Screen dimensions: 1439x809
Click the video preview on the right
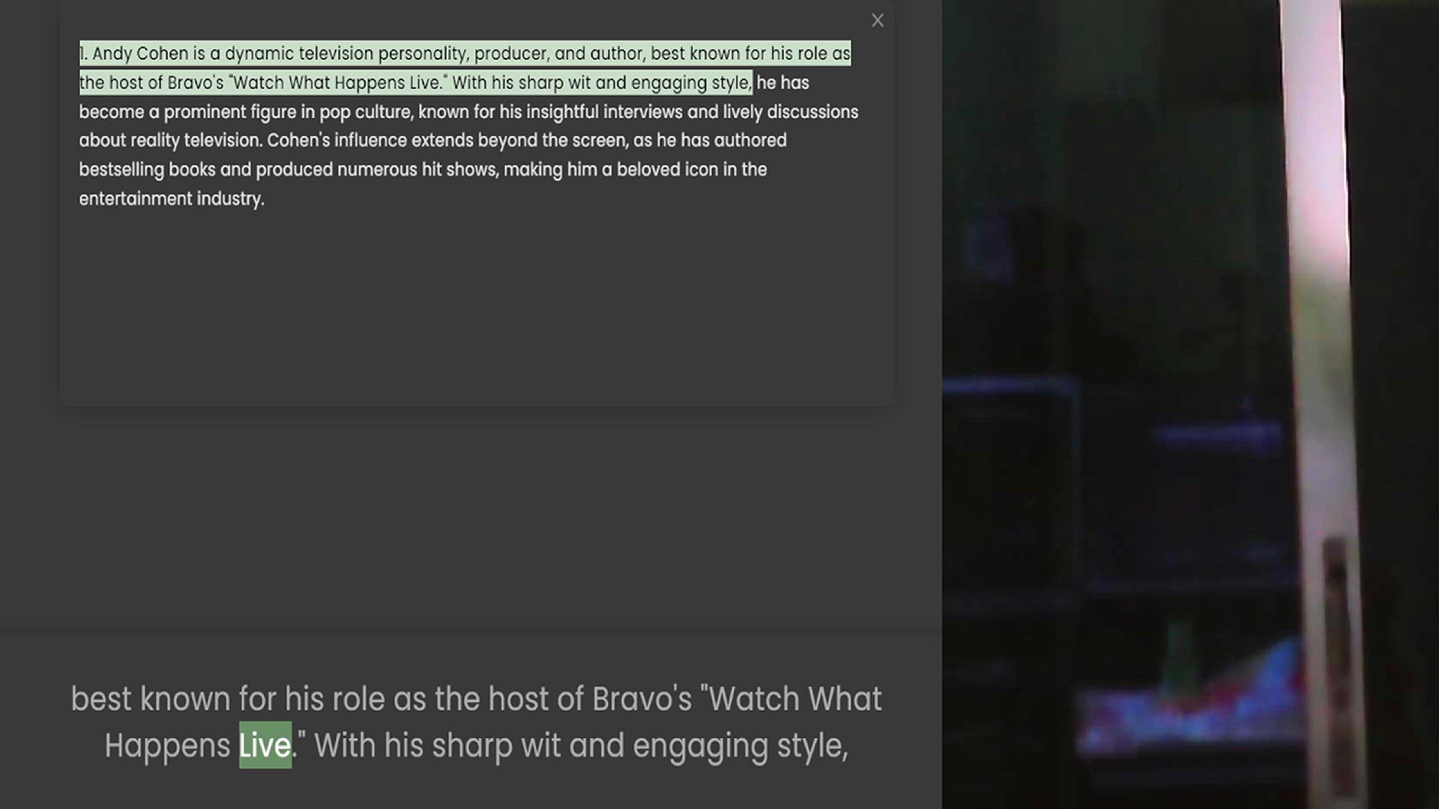pos(1190,404)
